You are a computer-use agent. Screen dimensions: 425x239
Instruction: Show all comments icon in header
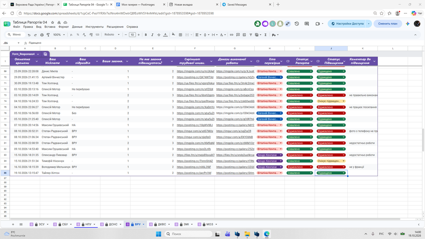(x=307, y=24)
